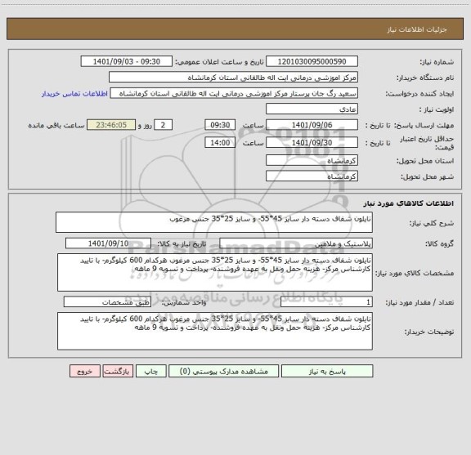Click the ایجاد کننده درخواست field
Screen dimensions: 471x455
pyautogui.click(x=234, y=93)
